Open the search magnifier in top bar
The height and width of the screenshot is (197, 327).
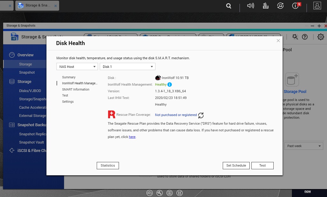[229, 6]
